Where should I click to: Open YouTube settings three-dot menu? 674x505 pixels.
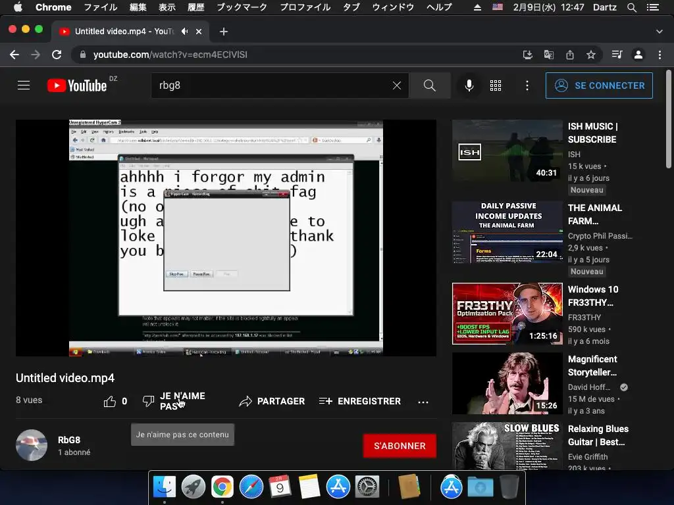tap(527, 85)
